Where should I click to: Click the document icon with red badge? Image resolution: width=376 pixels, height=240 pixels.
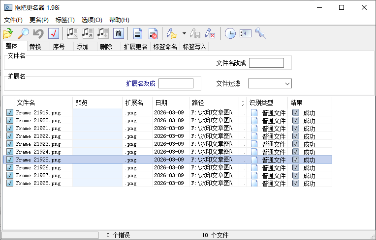[x=153, y=33]
